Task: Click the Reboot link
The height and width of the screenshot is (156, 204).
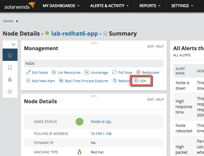Action: (124, 81)
